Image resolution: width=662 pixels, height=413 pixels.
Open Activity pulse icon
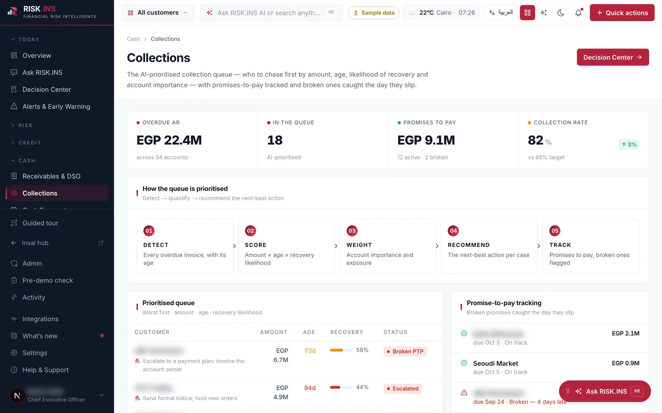[x=14, y=297]
